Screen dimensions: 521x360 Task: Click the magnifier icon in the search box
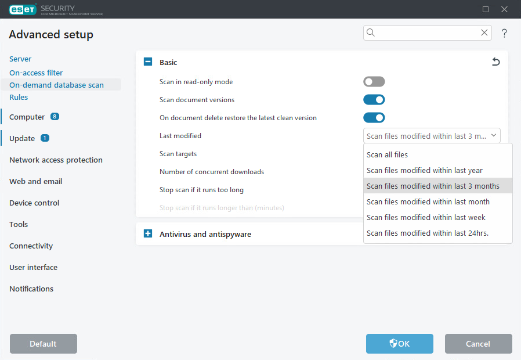coord(371,33)
